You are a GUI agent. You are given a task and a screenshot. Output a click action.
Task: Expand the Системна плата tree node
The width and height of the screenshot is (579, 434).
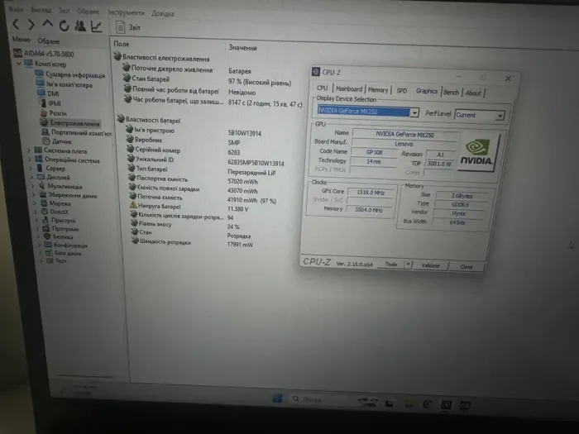click(28, 150)
